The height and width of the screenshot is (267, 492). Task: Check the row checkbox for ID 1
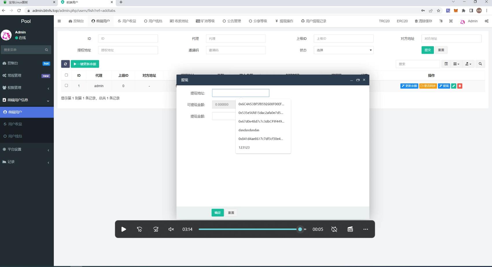click(66, 85)
